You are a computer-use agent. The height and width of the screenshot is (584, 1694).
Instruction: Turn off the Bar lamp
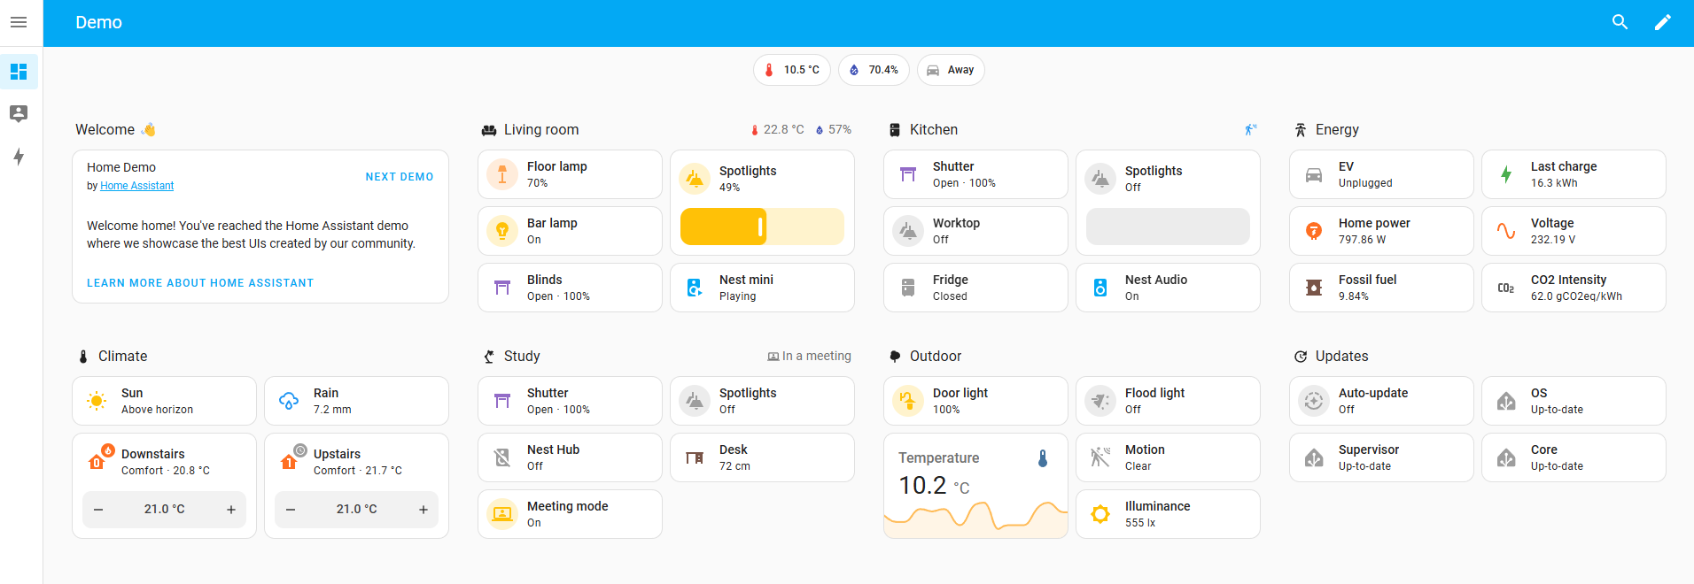click(x=502, y=231)
